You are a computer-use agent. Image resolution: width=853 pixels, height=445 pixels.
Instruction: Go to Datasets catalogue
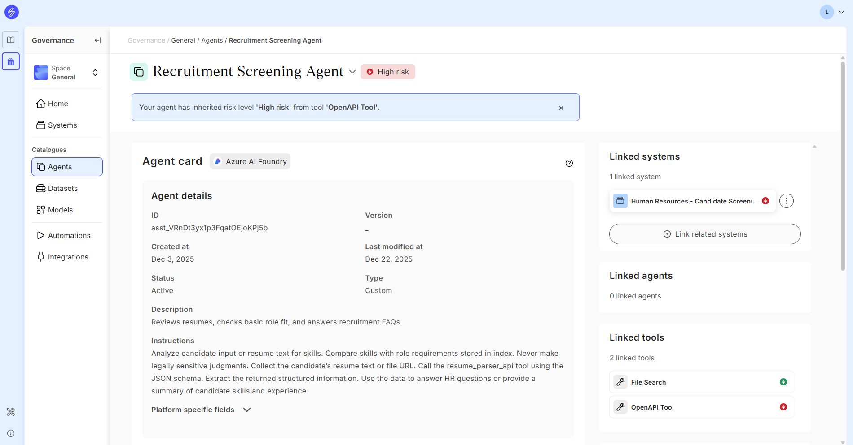[x=63, y=188]
